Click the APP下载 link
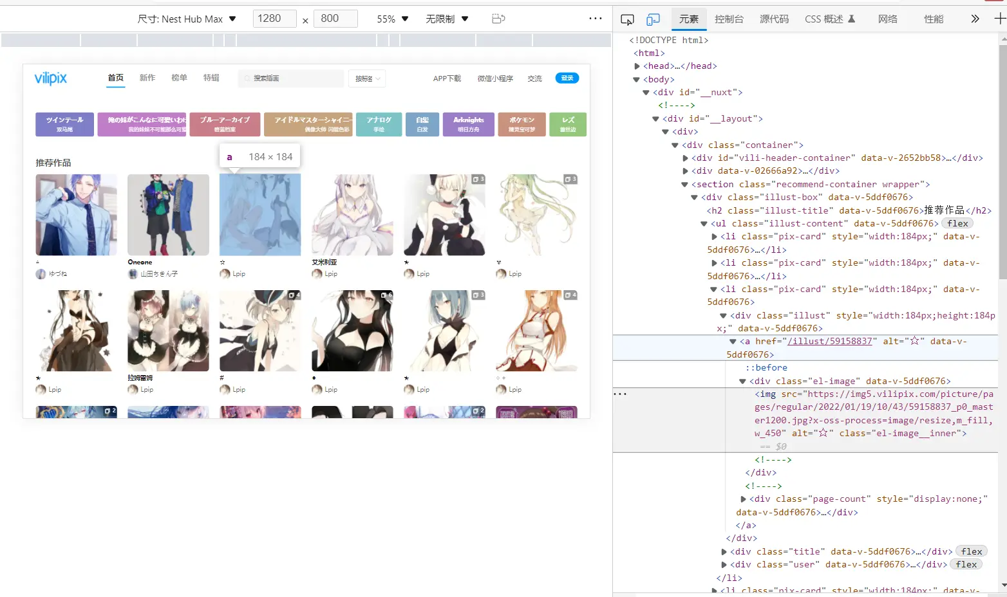Screen dimensions: 1007x597 pyautogui.click(x=447, y=78)
